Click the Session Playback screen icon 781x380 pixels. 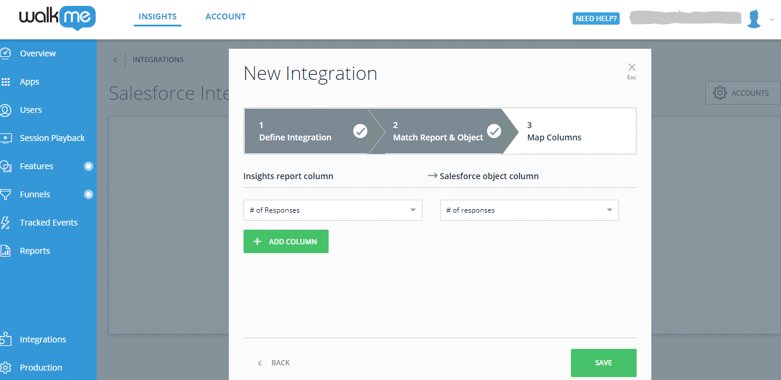tap(6, 138)
